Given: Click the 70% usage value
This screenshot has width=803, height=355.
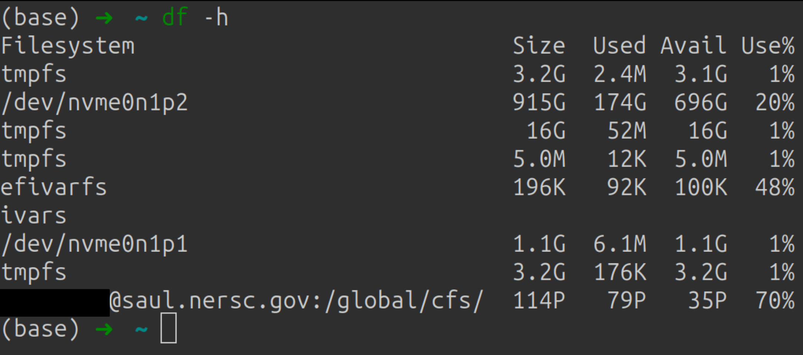Looking at the screenshot, I should [775, 301].
